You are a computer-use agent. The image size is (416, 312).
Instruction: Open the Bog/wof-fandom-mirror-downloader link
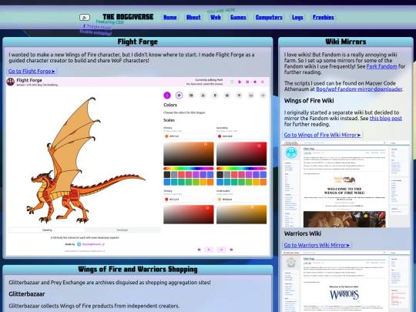click(359, 89)
